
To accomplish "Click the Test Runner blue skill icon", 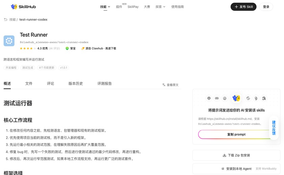I will (9, 41).
